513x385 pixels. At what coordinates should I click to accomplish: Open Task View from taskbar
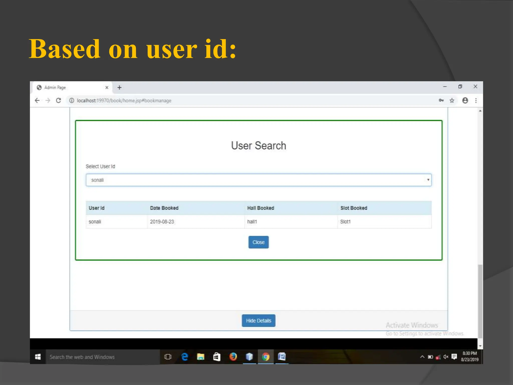point(168,357)
